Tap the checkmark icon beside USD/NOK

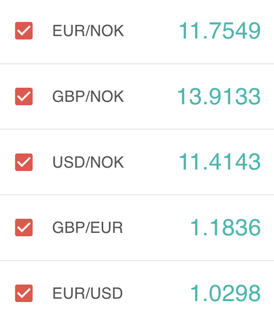24,162
